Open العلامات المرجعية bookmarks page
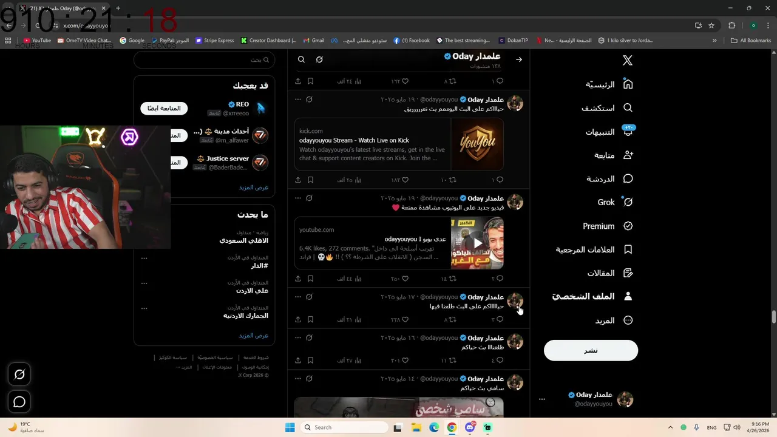The image size is (777, 437). (594, 249)
